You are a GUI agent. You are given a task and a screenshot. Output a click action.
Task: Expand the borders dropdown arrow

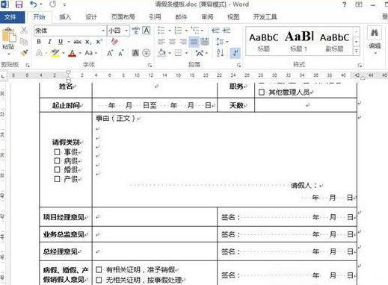pyautogui.click(x=186, y=53)
